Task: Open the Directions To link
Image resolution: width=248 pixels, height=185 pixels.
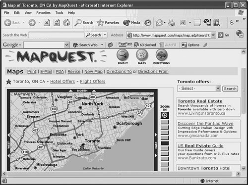Action: pos(119,72)
